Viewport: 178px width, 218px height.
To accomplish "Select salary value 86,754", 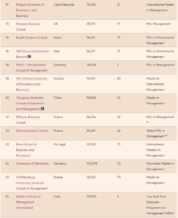I will pyautogui.click(x=91, y=117).
